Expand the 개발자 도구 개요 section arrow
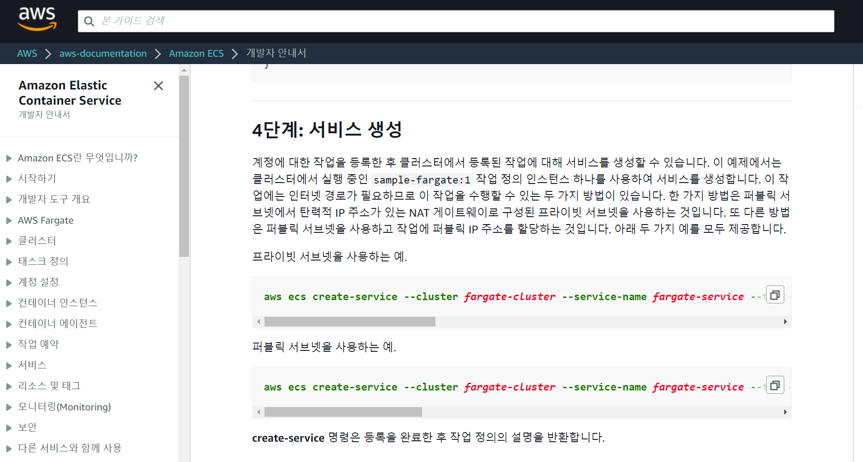 [9, 200]
